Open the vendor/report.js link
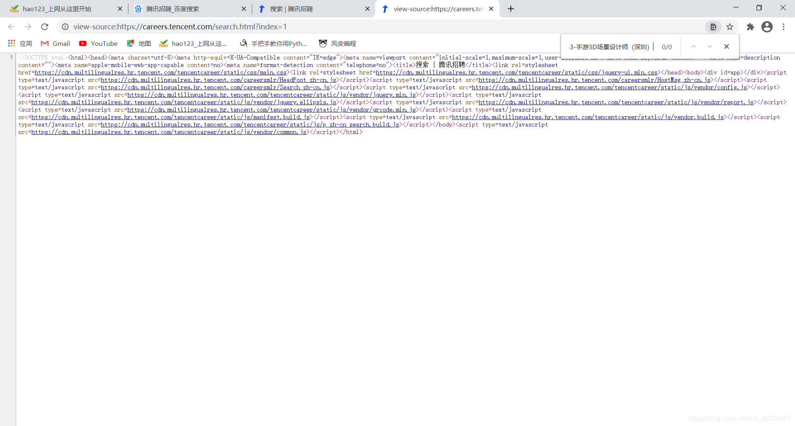Image resolution: width=795 pixels, height=426 pixels. [616, 103]
